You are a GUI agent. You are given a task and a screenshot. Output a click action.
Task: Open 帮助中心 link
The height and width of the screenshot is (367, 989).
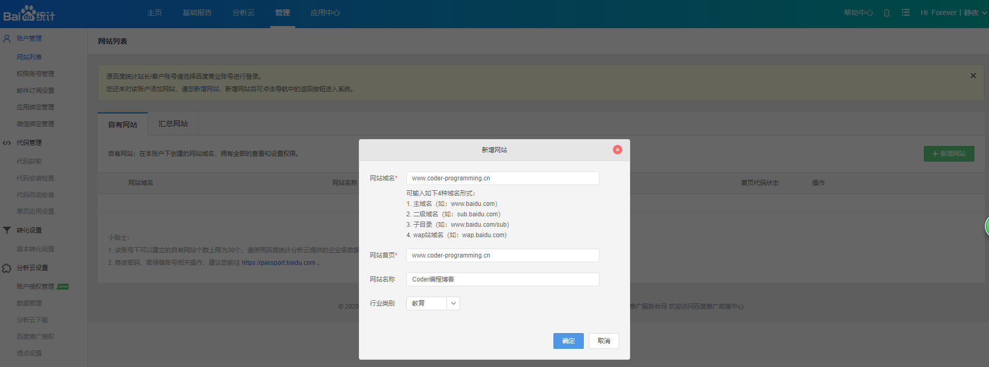coord(859,13)
